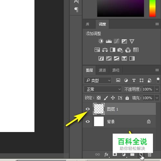Viewport: 161px width, 161px height.
Task: Click the link layers icon
Action: pyautogui.click(x=98, y=155)
